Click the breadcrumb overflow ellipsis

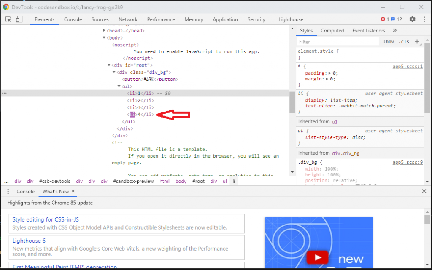(6, 182)
